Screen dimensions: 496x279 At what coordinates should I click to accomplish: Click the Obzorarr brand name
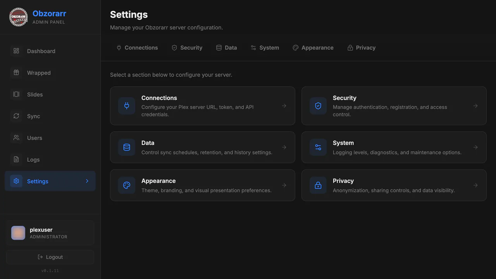49,14
